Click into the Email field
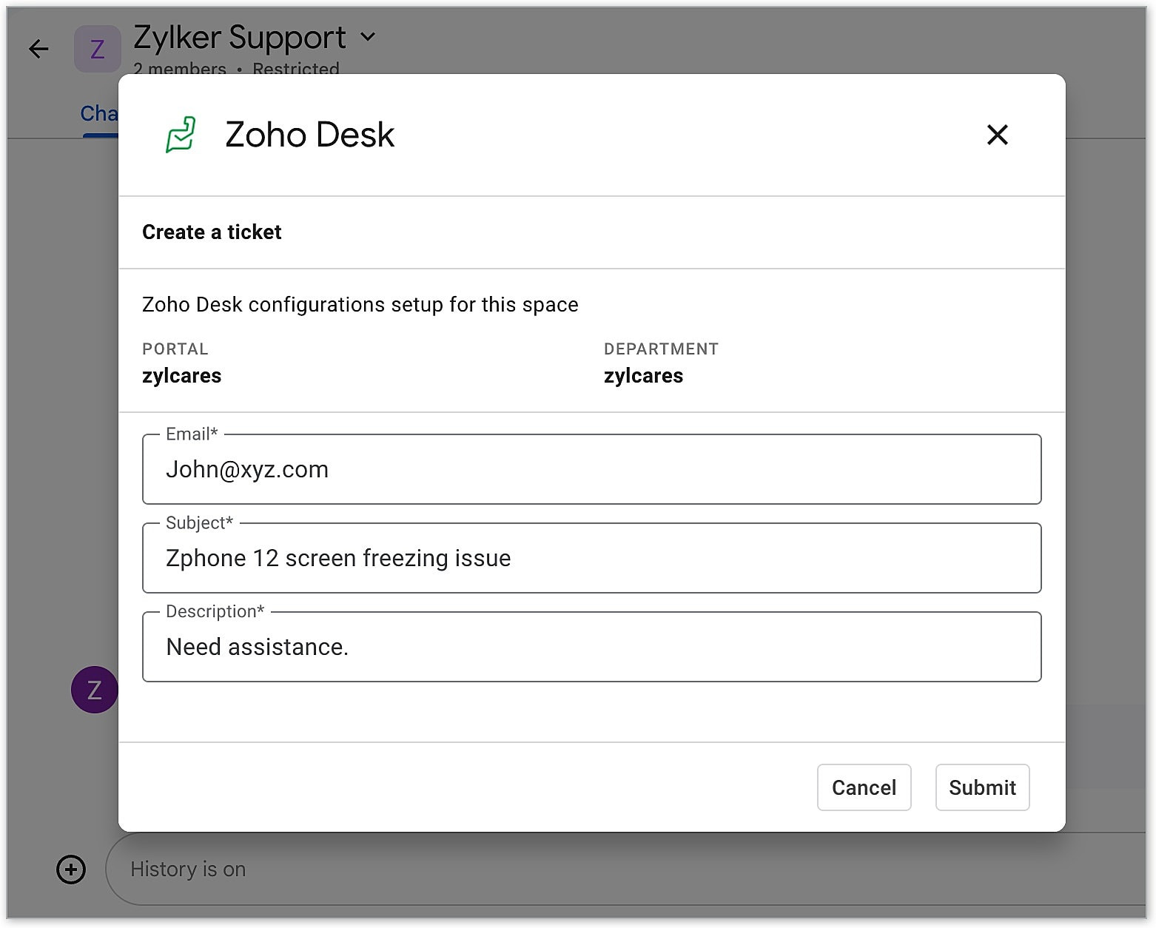 click(x=591, y=470)
